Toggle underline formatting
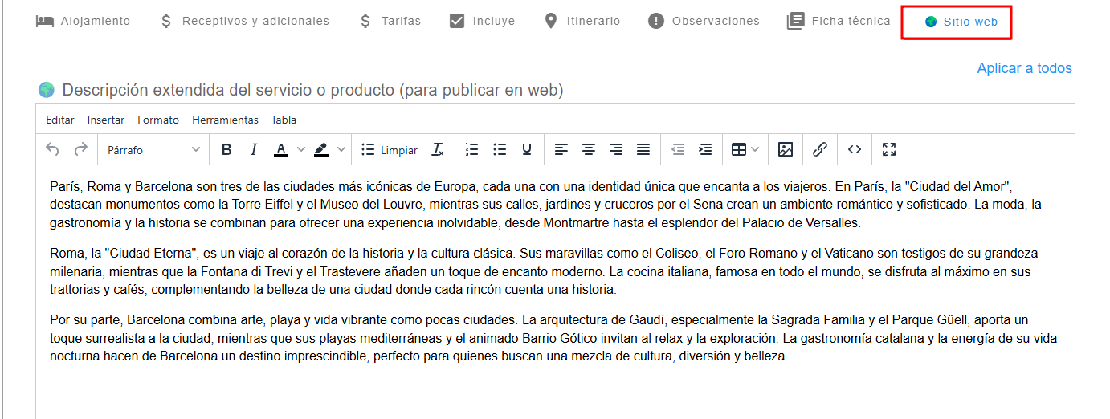This screenshot has height=419, width=1110. pyautogui.click(x=527, y=149)
